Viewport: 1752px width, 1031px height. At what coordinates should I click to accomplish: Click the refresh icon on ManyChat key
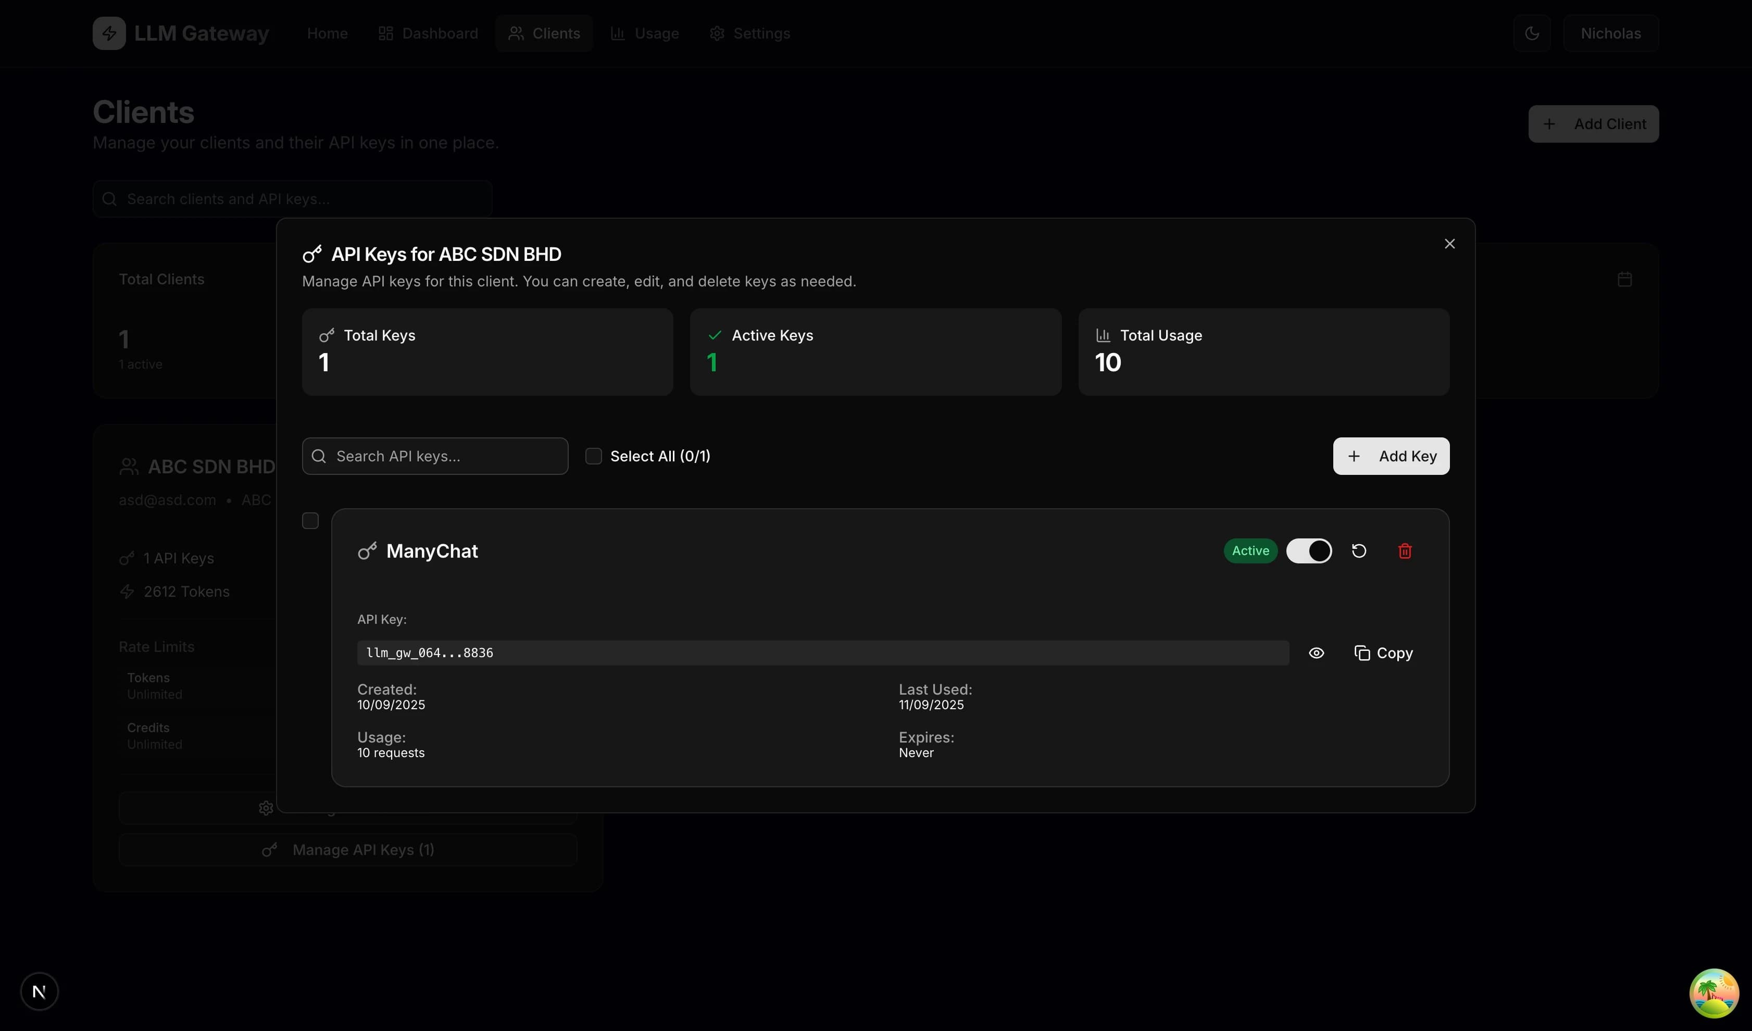click(1359, 550)
